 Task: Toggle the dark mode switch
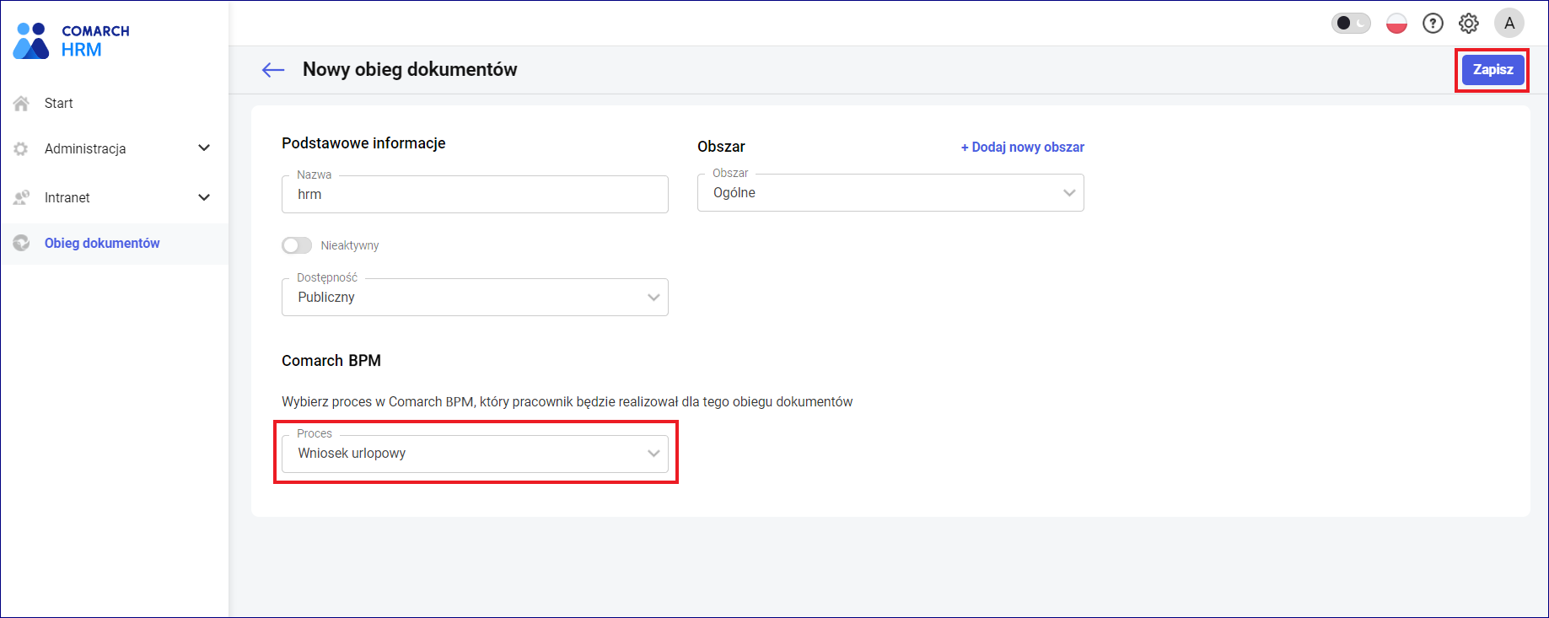[1351, 24]
